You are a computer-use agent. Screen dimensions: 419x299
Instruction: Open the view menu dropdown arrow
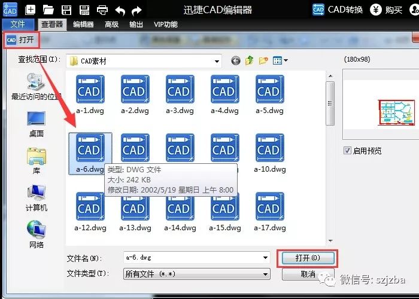[286, 60]
